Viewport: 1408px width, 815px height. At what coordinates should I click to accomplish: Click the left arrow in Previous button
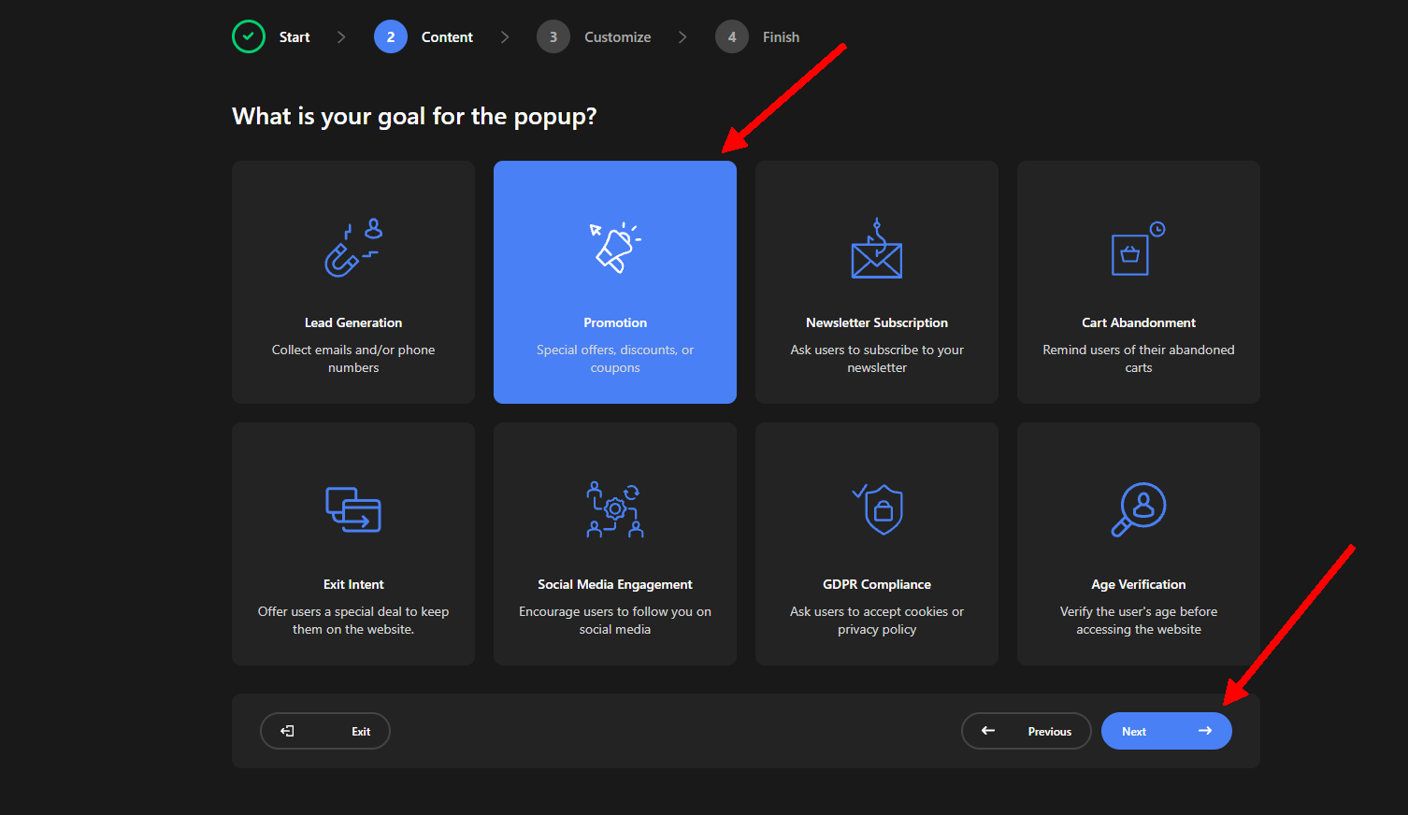tap(988, 731)
